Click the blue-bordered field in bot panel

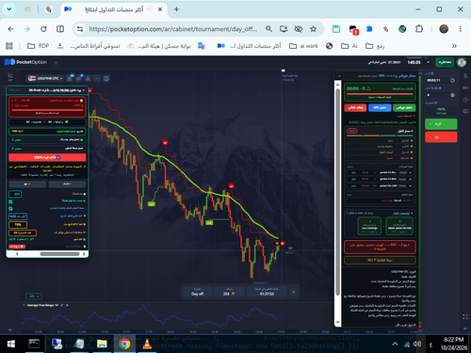(x=18, y=217)
